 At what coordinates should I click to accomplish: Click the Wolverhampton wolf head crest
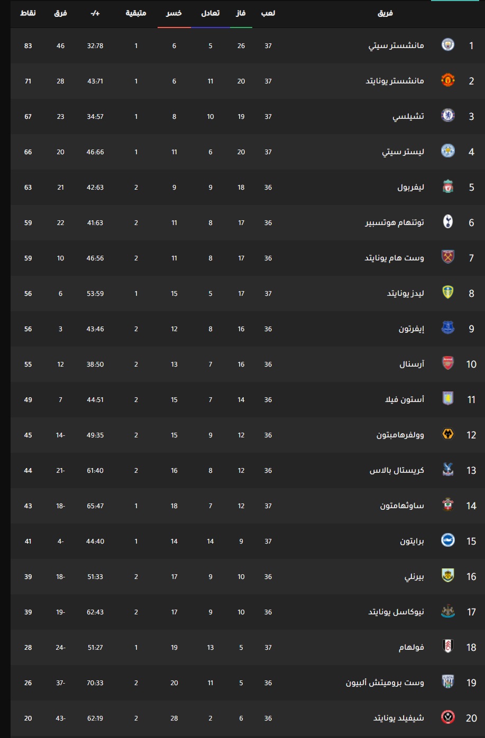[x=448, y=435]
